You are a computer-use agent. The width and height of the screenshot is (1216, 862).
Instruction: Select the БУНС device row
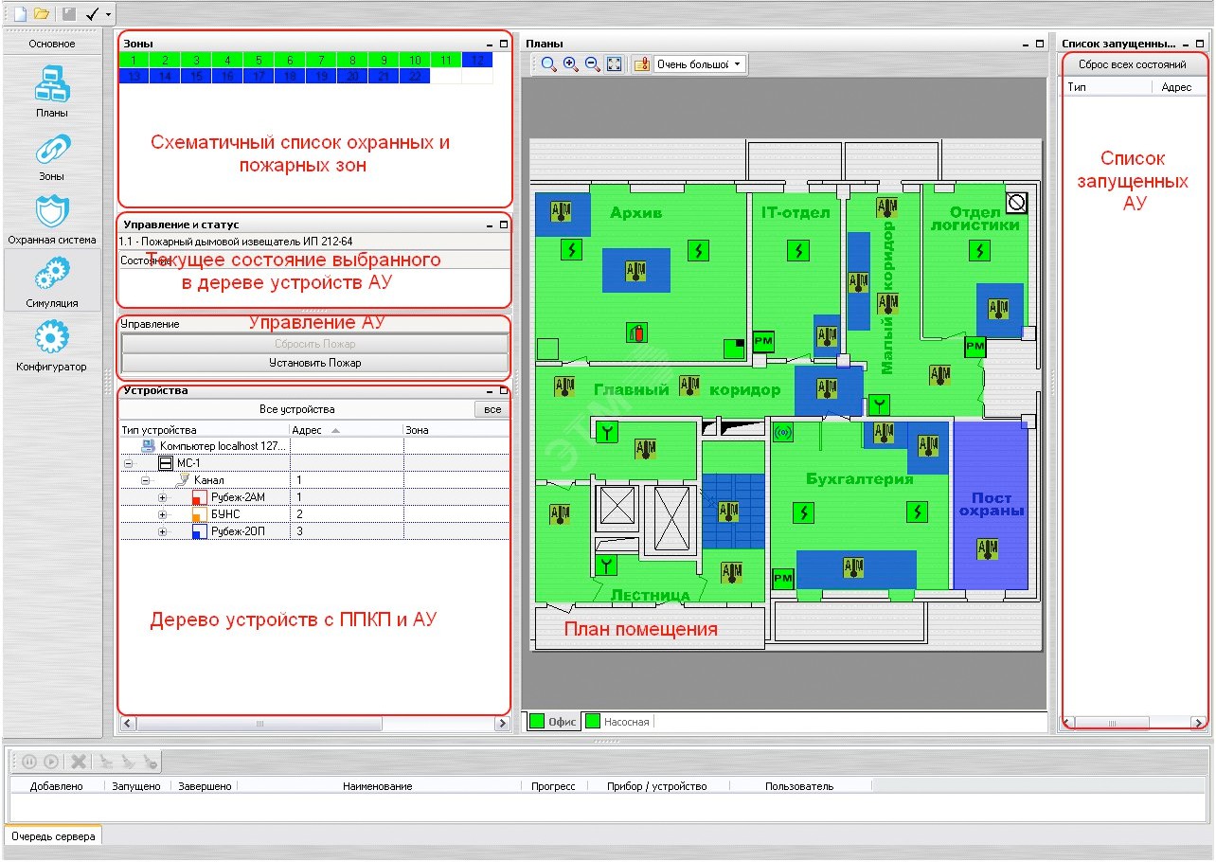click(x=314, y=514)
